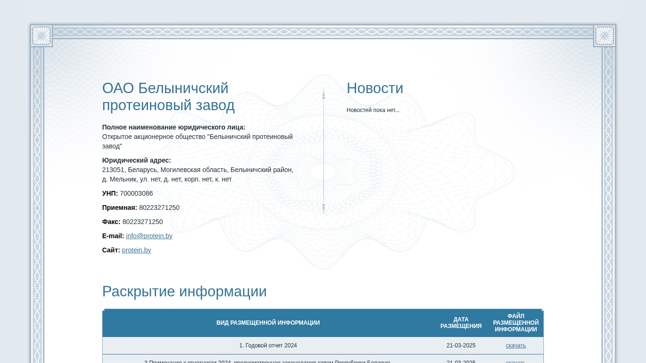Visit the protein.by website link
This screenshot has height=363, width=646.
[x=137, y=250]
